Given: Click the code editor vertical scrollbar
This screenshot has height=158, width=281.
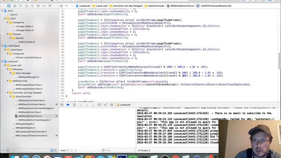Looking at the screenshot, I should (279, 61).
